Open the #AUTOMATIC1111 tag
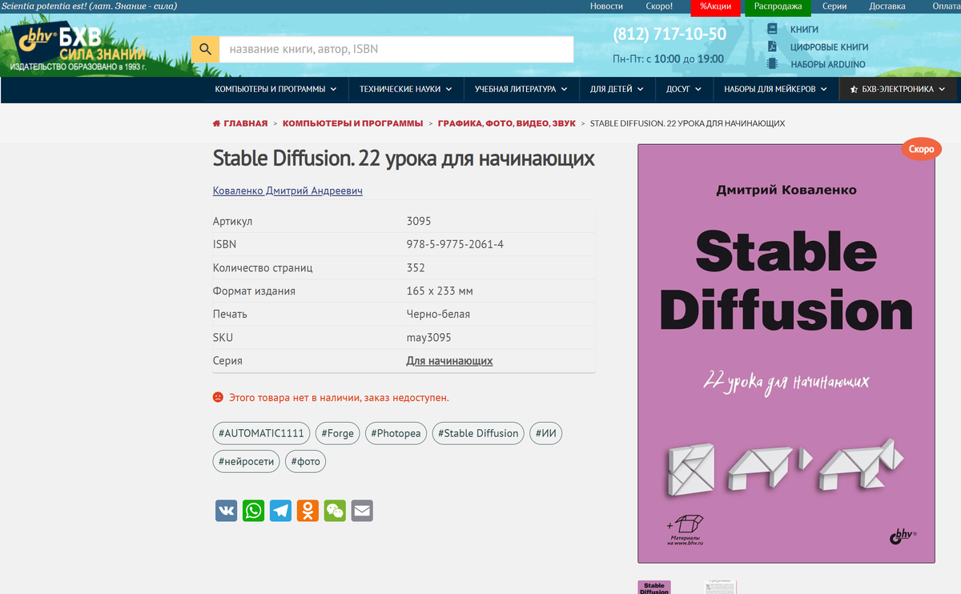 pyautogui.click(x=261, y=433)
